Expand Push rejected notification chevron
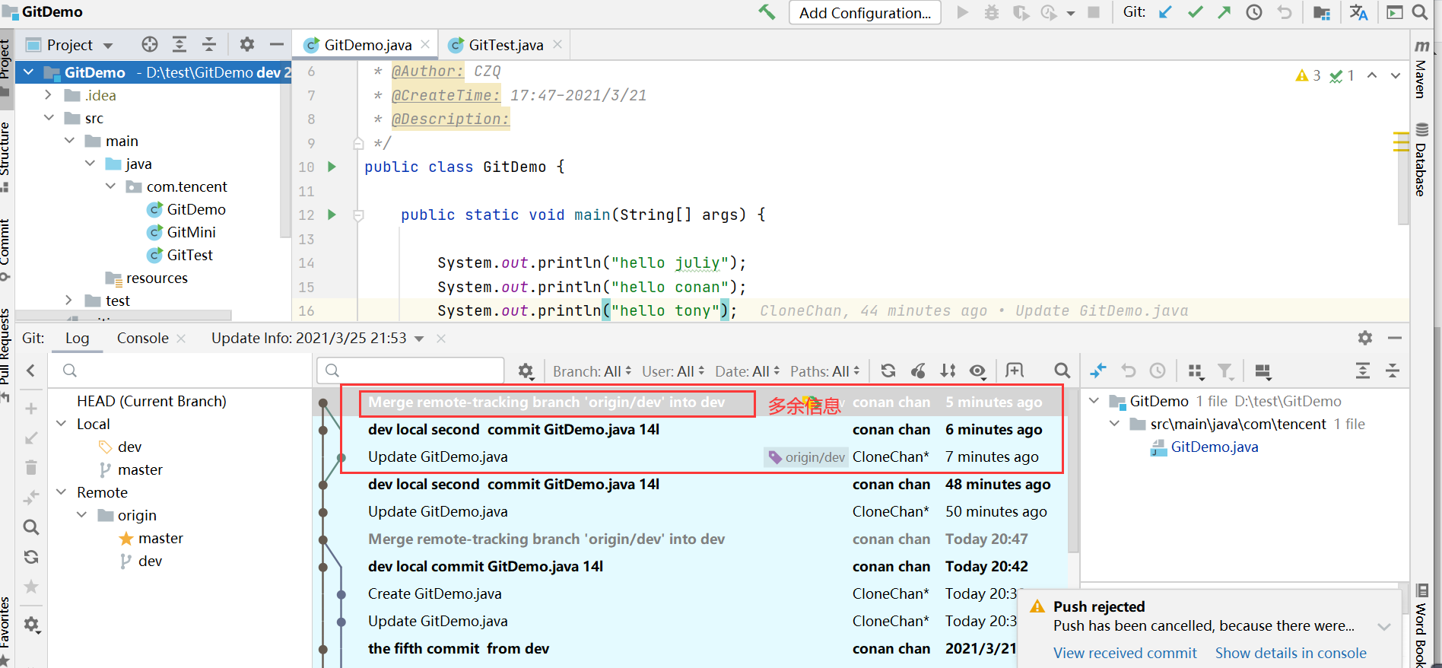Image resolution: width=1442 pixels, height=668 pixels. tap(1384, 626)
